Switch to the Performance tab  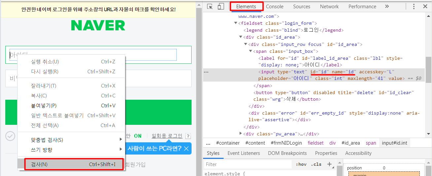[362, 7]
